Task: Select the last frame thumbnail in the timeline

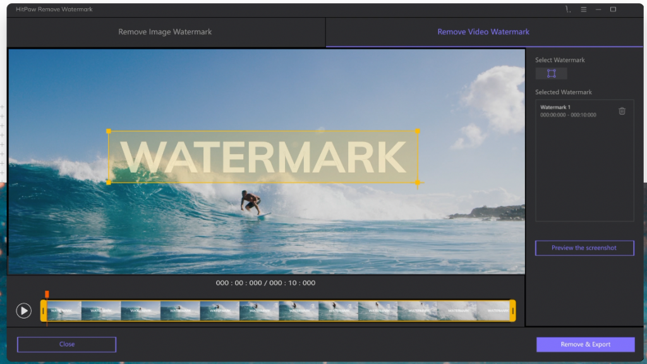Action: pos(495,310)
